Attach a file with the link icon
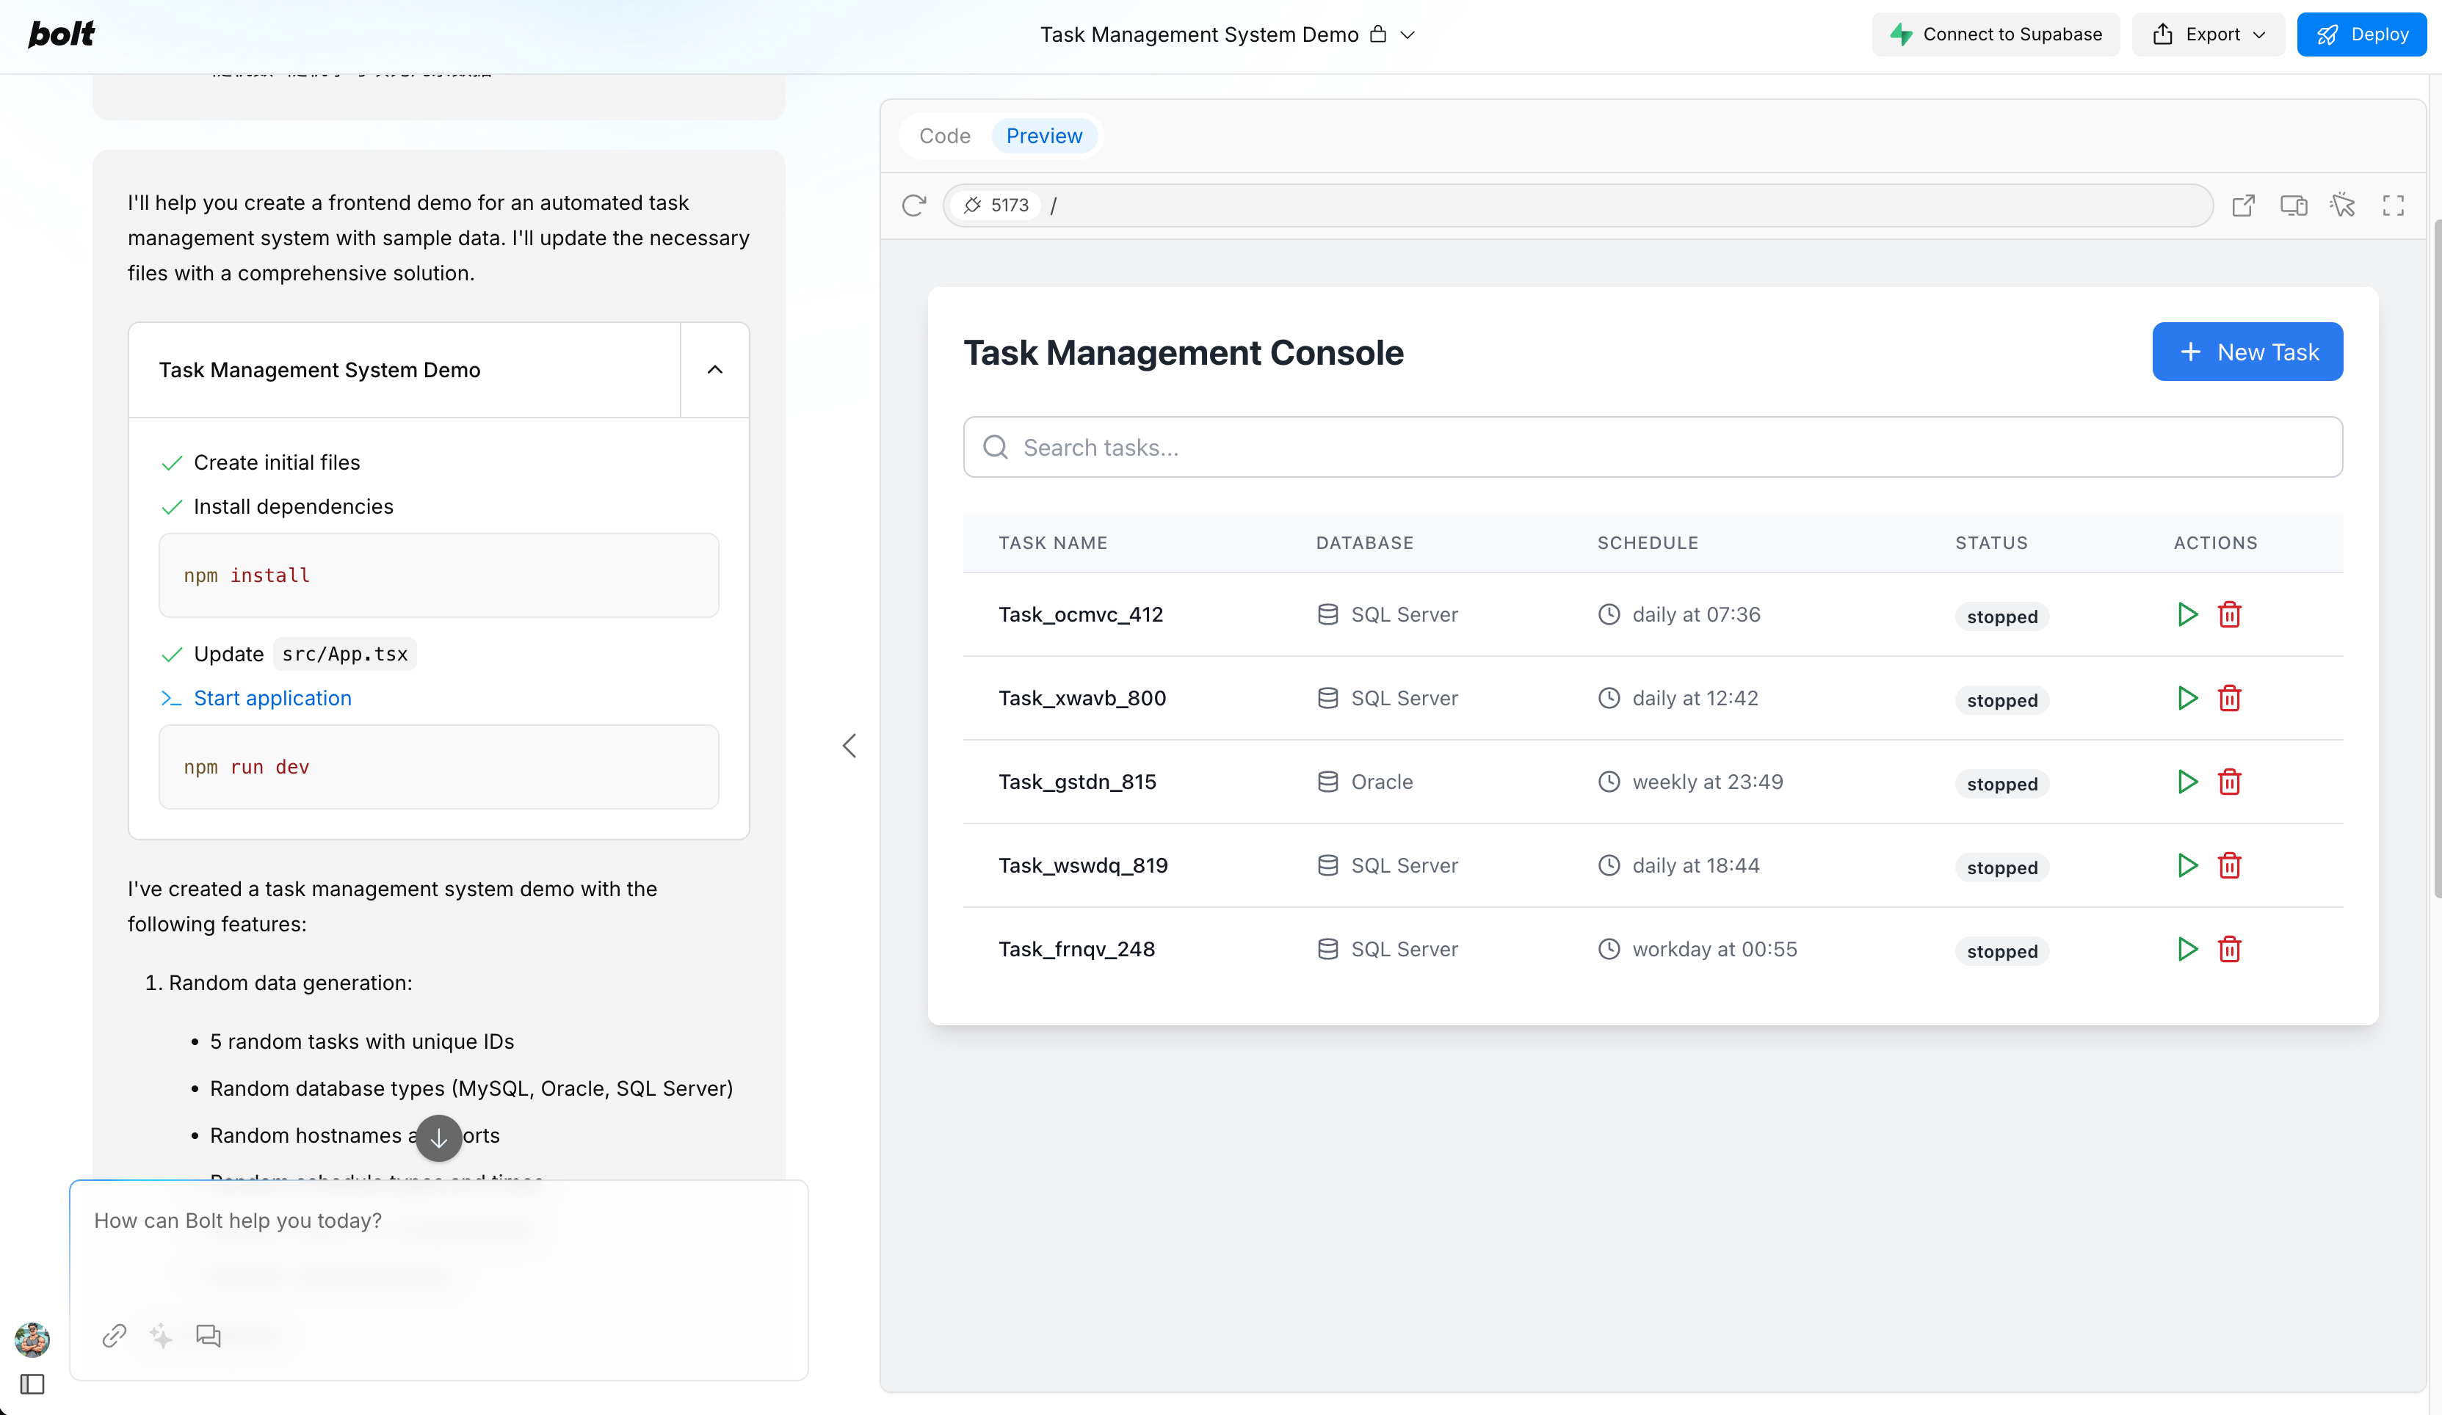This screenshot has height=1415, width=2442. pos(115,1336)
